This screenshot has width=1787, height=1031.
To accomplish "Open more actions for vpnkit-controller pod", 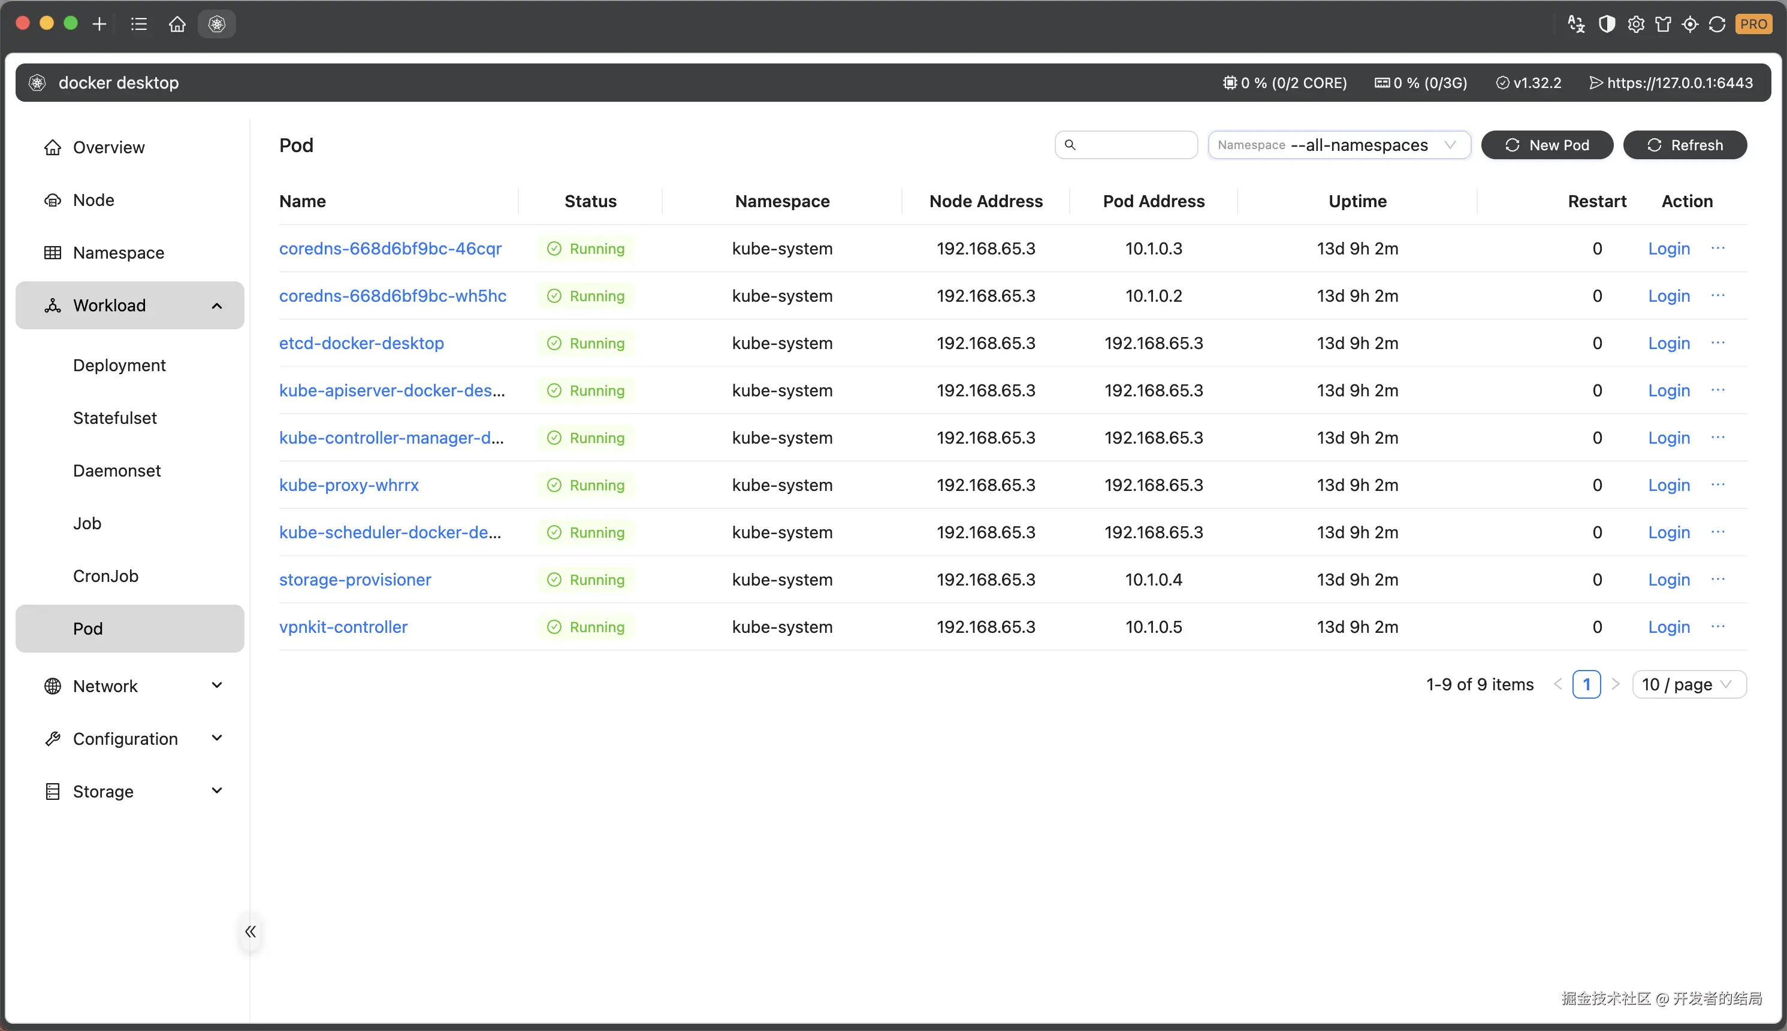I will tap(1717, 627).
